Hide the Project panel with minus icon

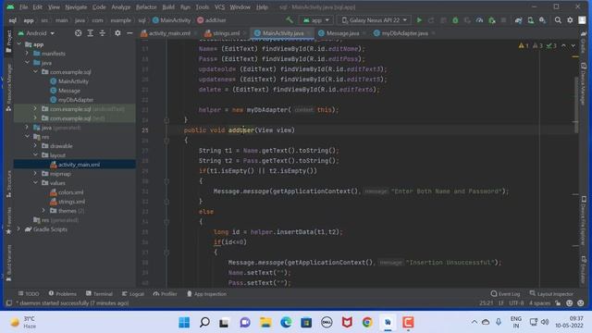click(129, 33)
